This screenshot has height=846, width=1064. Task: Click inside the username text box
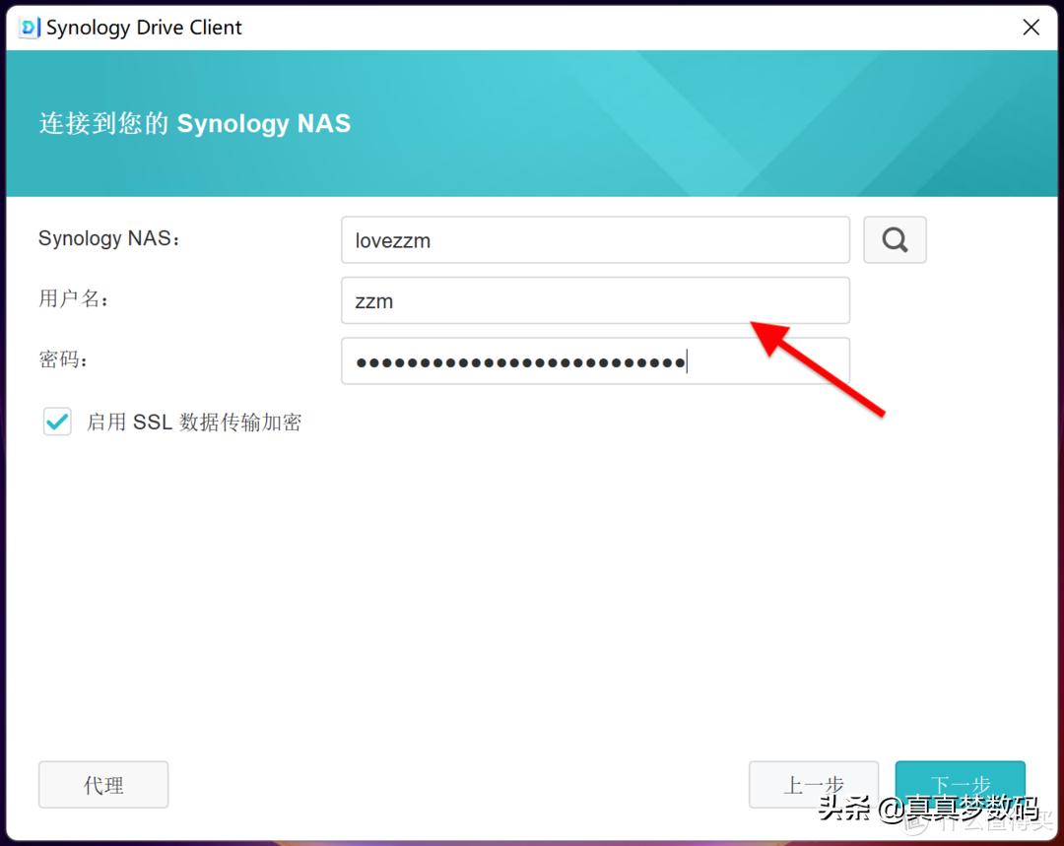click(x=595, y=300)
